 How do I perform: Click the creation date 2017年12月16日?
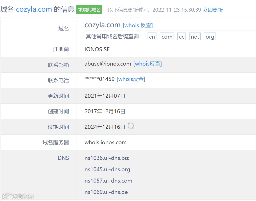105,111
